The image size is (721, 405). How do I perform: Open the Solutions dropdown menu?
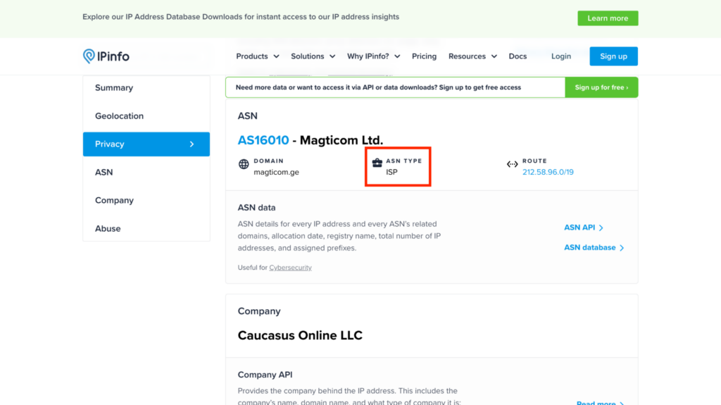(313, 56)
